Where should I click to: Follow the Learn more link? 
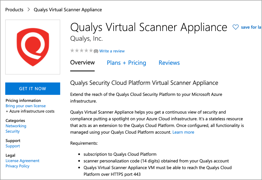pyautogui.click(x=183, y=132)
